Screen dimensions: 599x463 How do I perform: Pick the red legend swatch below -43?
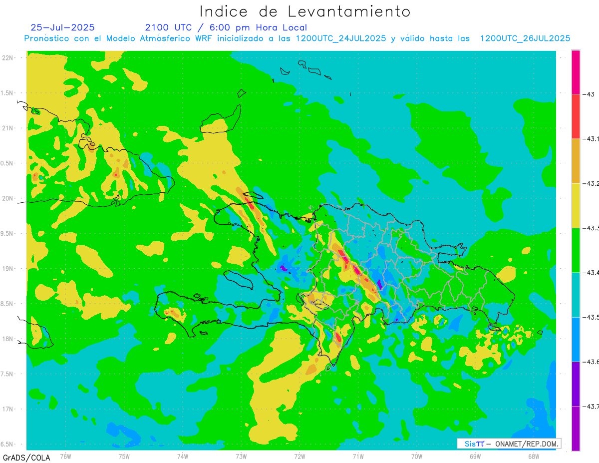(x=576, y=116)
